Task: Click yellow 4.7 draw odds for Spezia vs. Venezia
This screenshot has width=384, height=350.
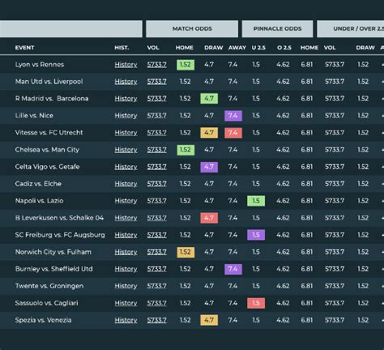Action: pos(209,320)
